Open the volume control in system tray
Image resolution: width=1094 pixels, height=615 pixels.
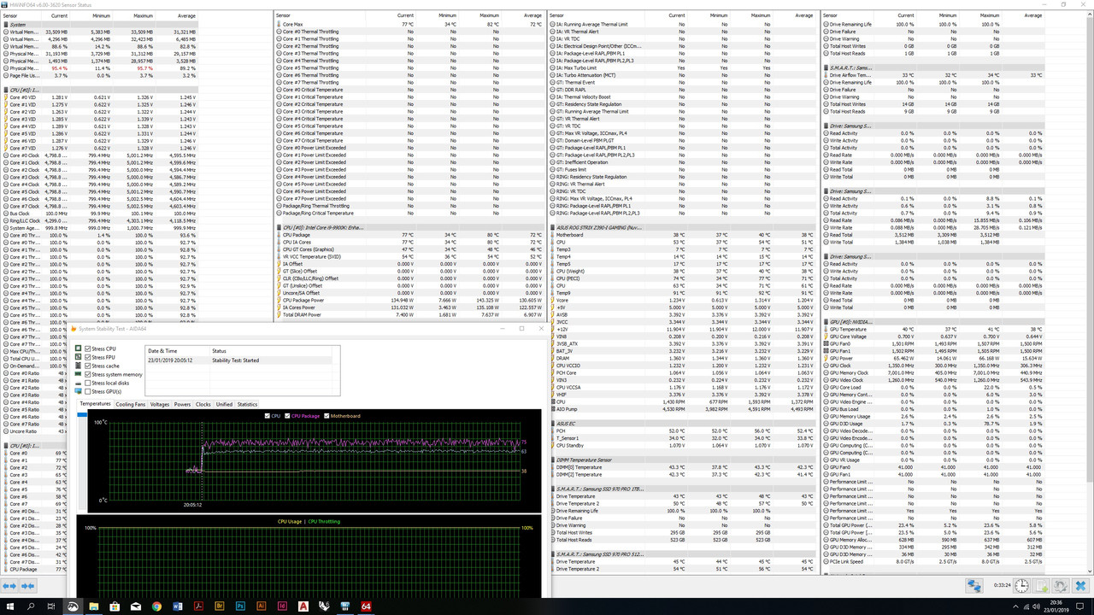pyautogui.click(x=1036, y=606)
